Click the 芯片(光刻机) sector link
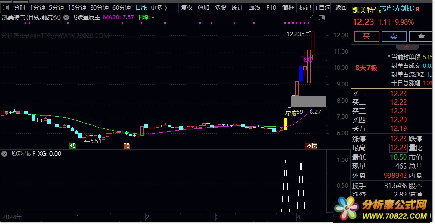 coord(397,9)
